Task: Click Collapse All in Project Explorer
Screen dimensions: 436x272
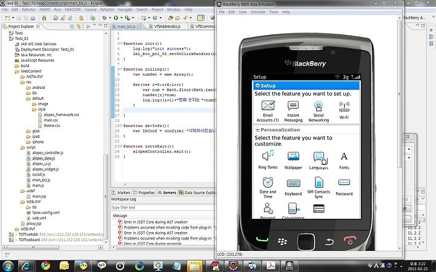Action: pyautogui.click(x=71, y=27)
